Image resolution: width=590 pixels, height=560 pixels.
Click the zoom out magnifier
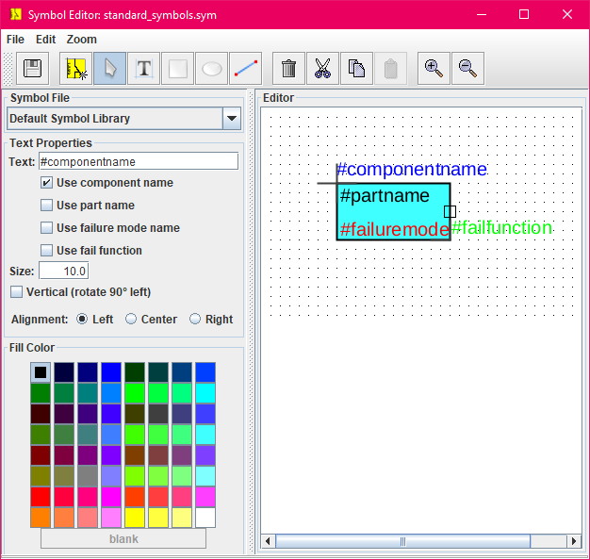[467, 69]
